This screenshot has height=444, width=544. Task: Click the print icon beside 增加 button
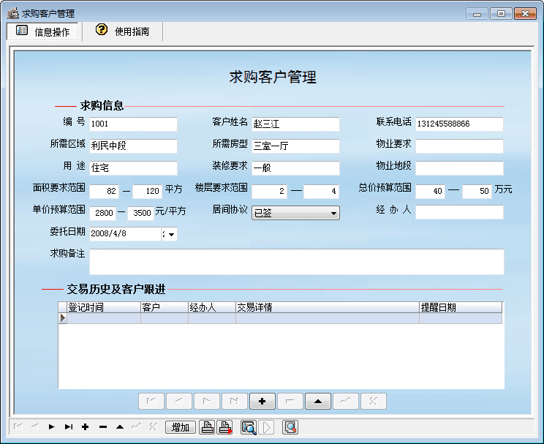[208, 427]
